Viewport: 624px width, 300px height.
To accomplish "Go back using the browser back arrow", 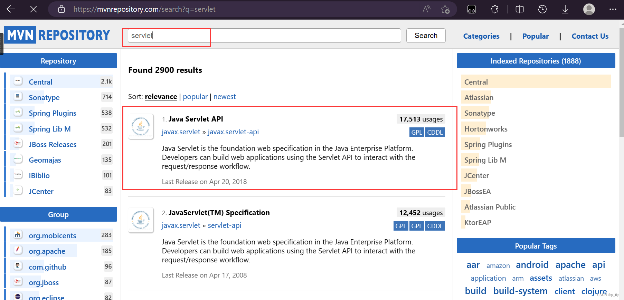I will coord(11,9).
